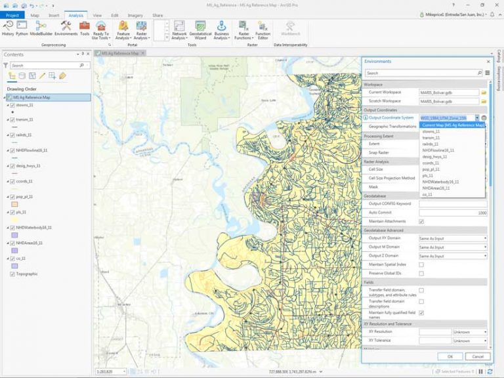Choose Current Map (MS Ag Reference Map) option
The width and height of the screenshot is (504, 378).
coord(452,125)
